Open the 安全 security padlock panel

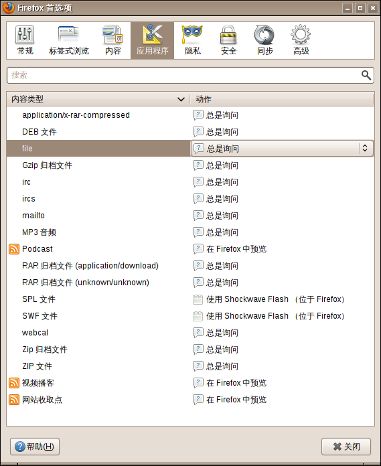pyautogui.click(x=228, y=40)
